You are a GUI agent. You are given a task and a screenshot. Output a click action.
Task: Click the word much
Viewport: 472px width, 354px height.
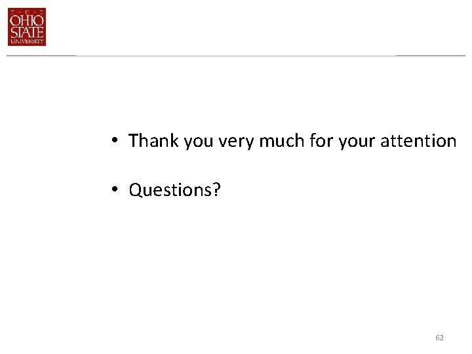(282, 140)
